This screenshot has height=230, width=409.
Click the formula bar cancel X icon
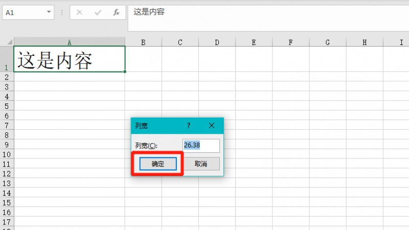(x=80, y=12)
